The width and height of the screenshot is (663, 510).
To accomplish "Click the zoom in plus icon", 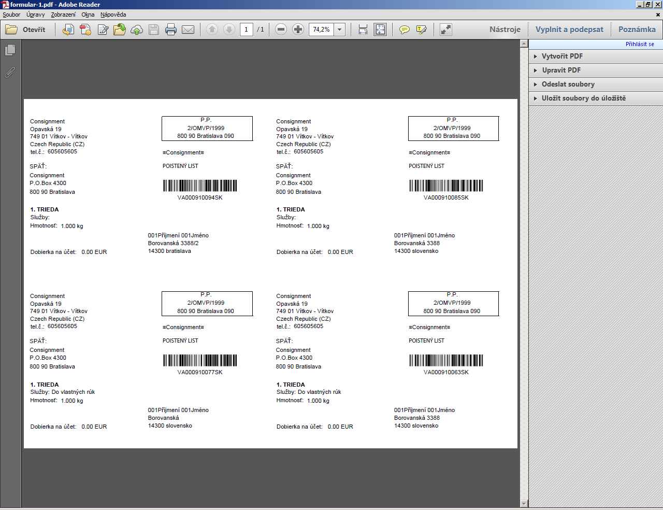I will coord(298,30).
